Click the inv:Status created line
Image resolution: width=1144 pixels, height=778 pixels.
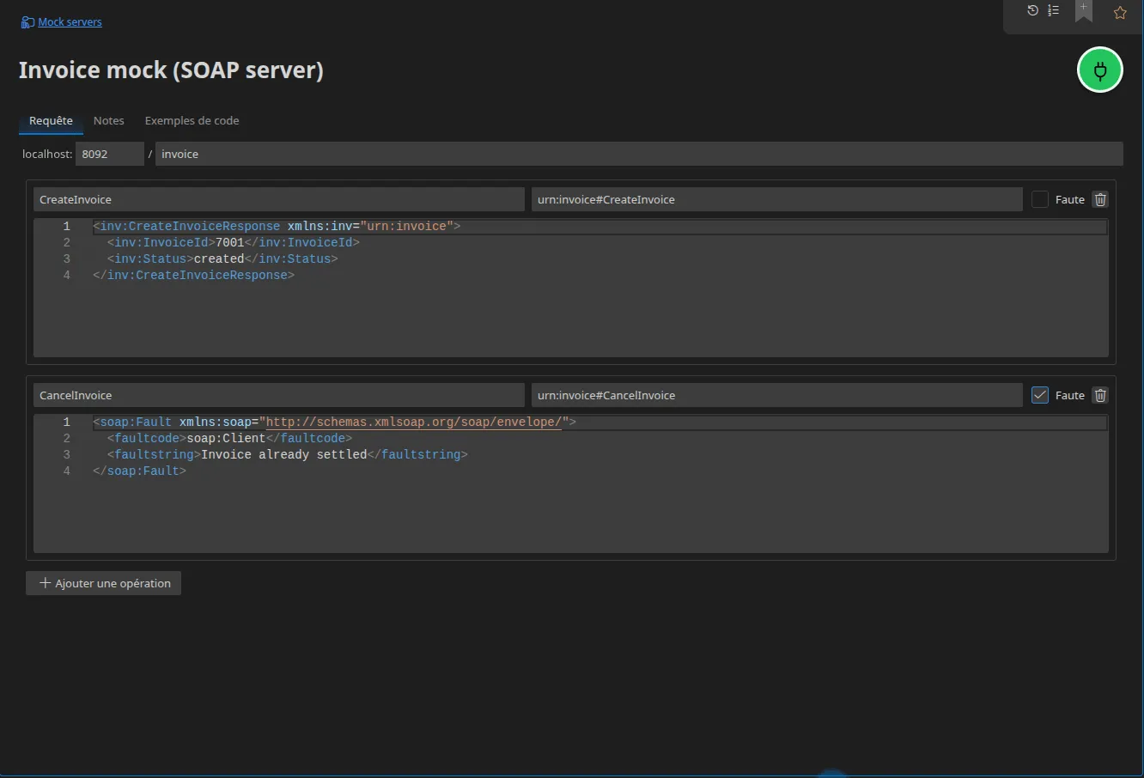[222, 258]
